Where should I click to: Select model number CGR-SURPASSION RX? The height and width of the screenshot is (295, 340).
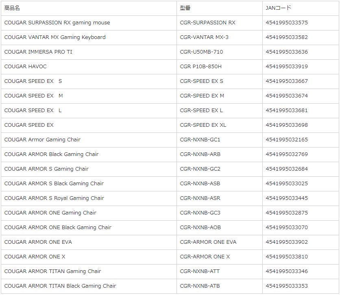207,22
